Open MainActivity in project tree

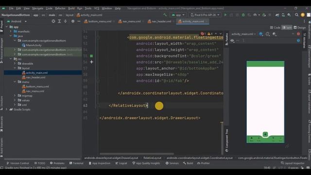pyautogui.click(x=34, y=45)
